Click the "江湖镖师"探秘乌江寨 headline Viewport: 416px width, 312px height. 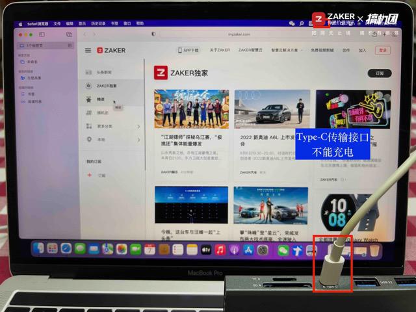click(191, 140)
